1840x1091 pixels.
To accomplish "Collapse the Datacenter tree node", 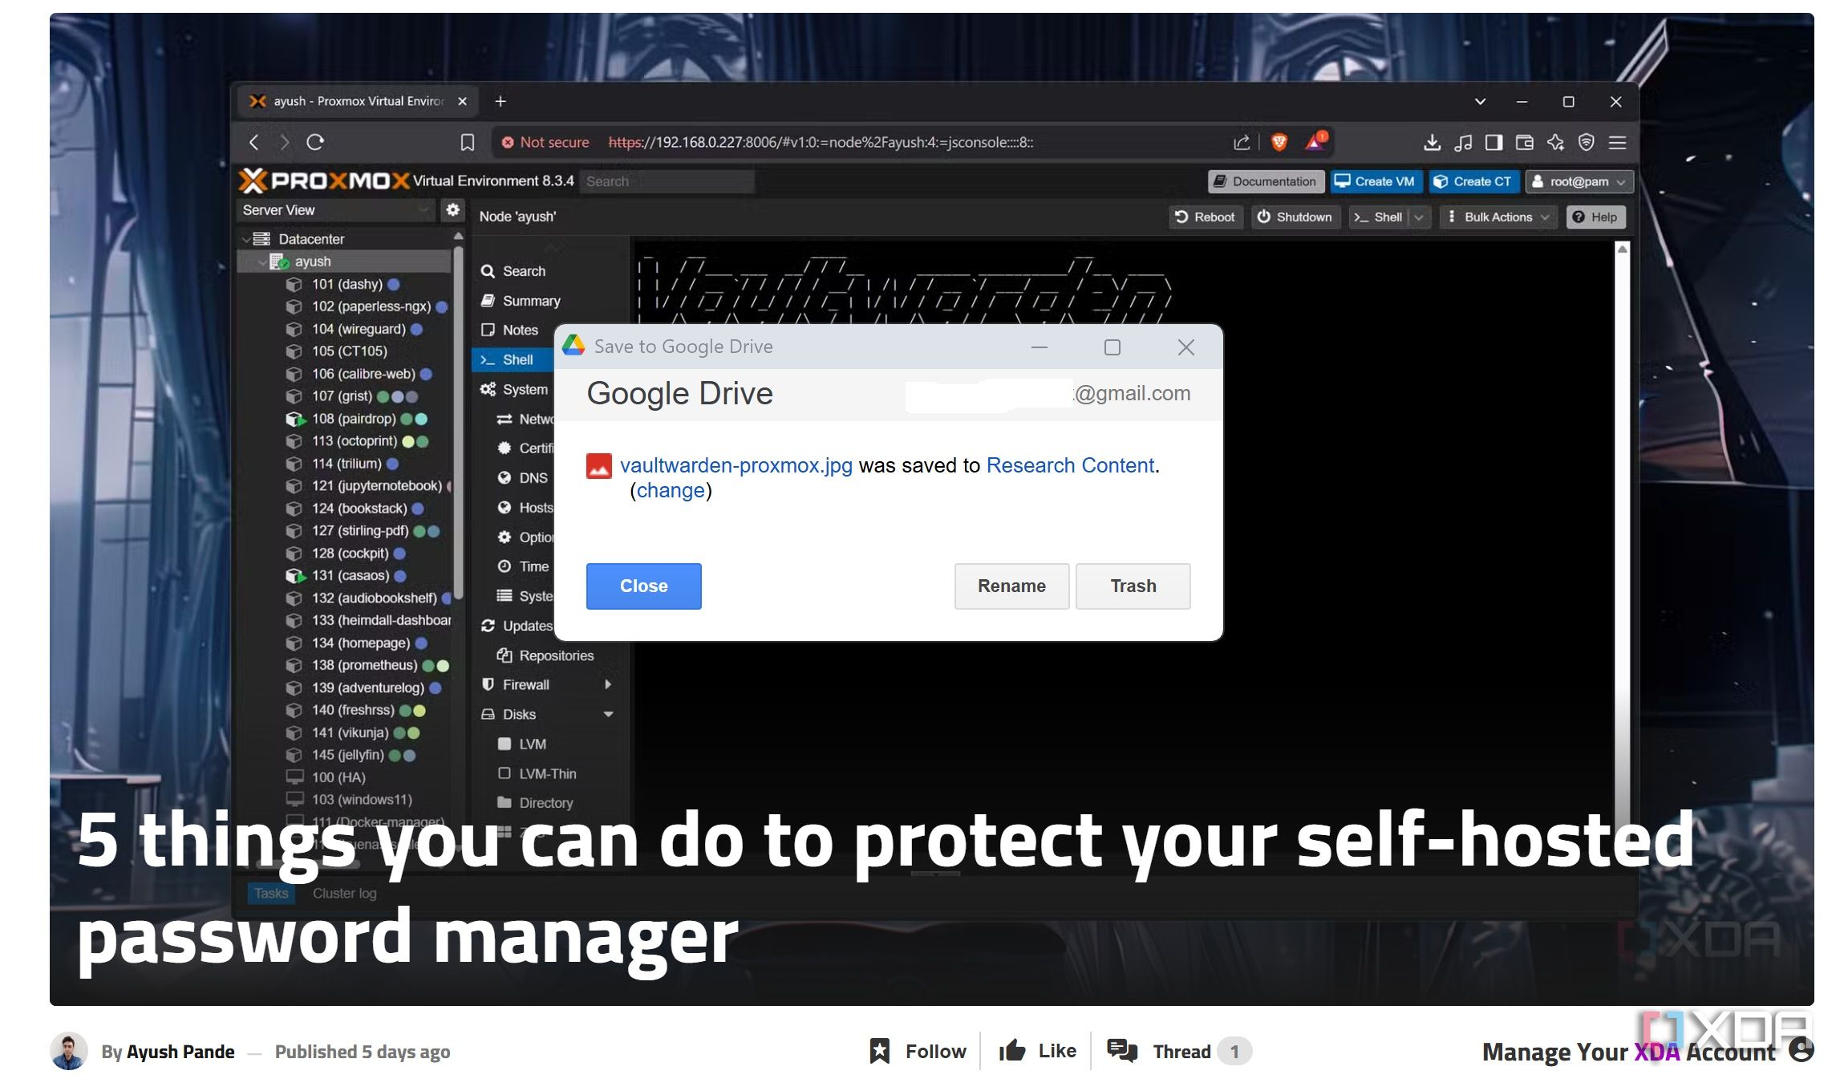I will pos(246,239).
